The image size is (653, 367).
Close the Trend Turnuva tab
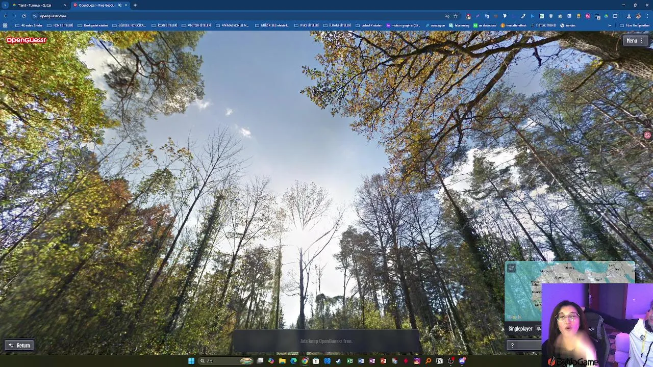[65, 5]
